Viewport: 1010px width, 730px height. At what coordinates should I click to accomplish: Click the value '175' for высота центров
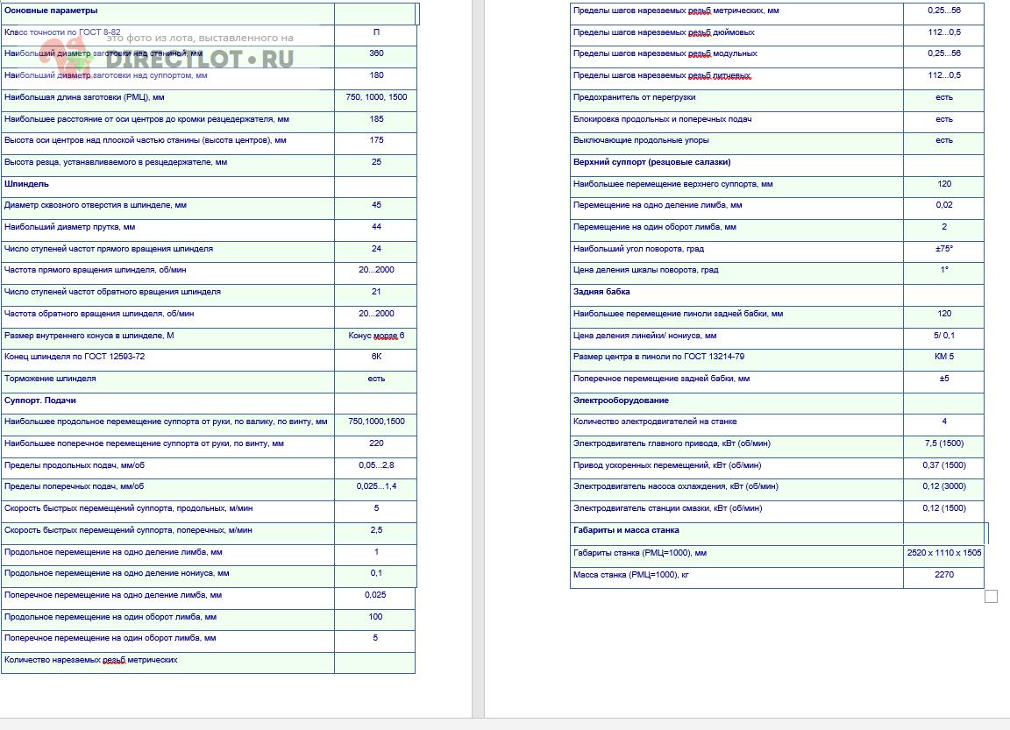click(x=376, y=140)
